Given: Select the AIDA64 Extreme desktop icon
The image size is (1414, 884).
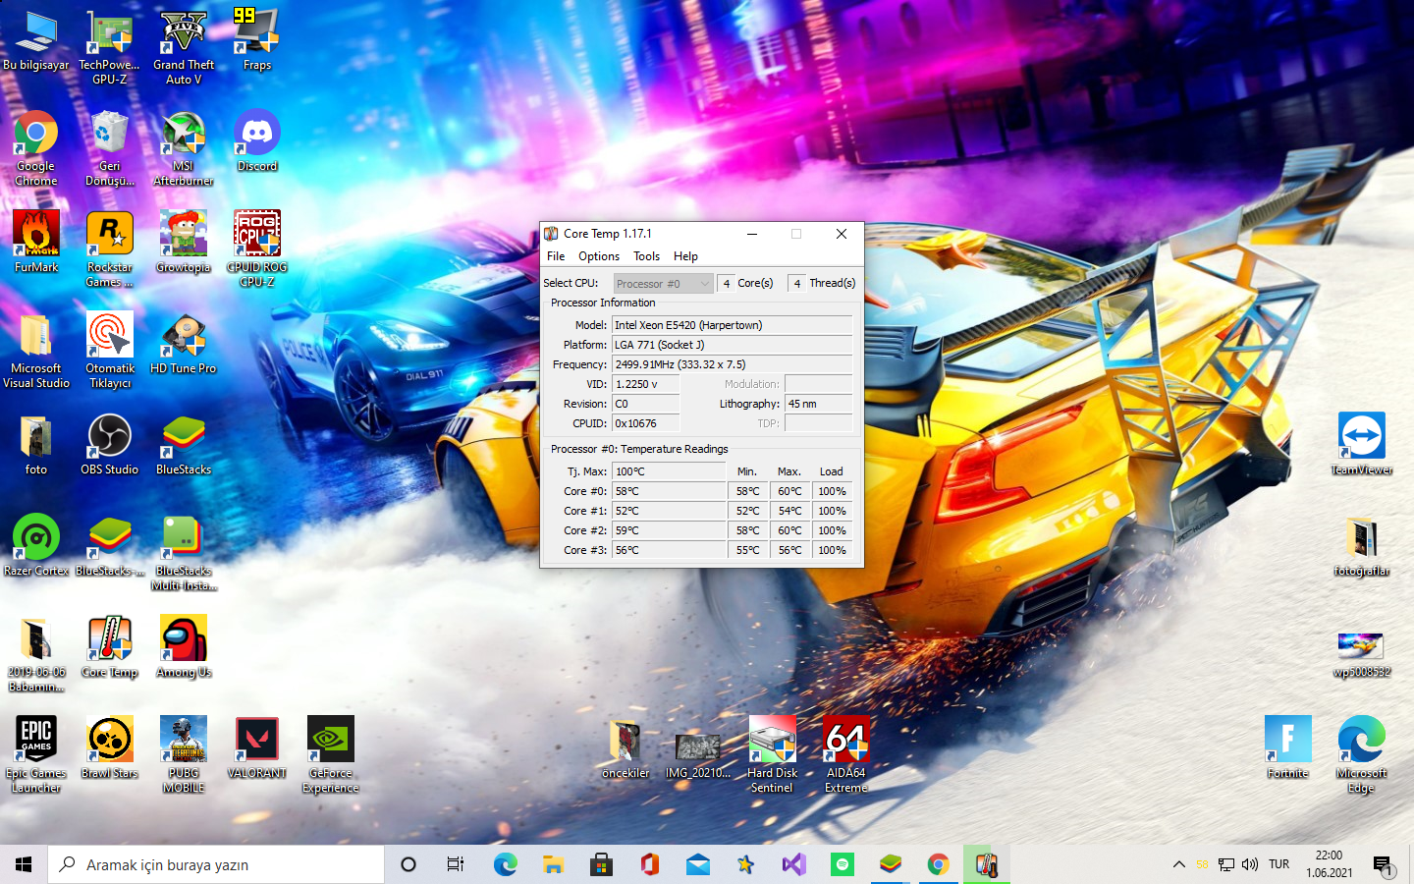Looking at the screenshot, I should pyautogui.click(x=846, y=755).
